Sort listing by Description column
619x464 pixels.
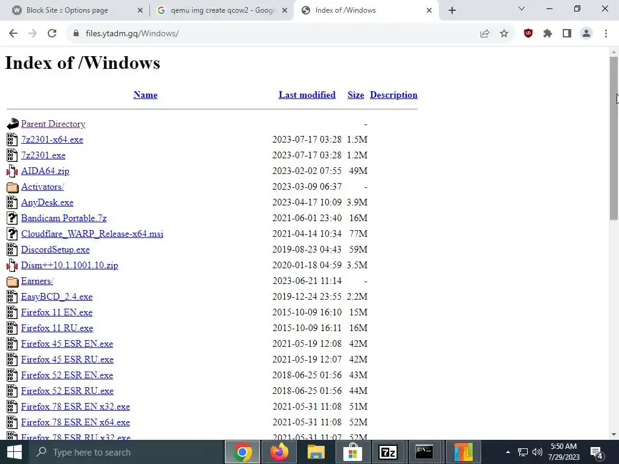tap(394, 95)
